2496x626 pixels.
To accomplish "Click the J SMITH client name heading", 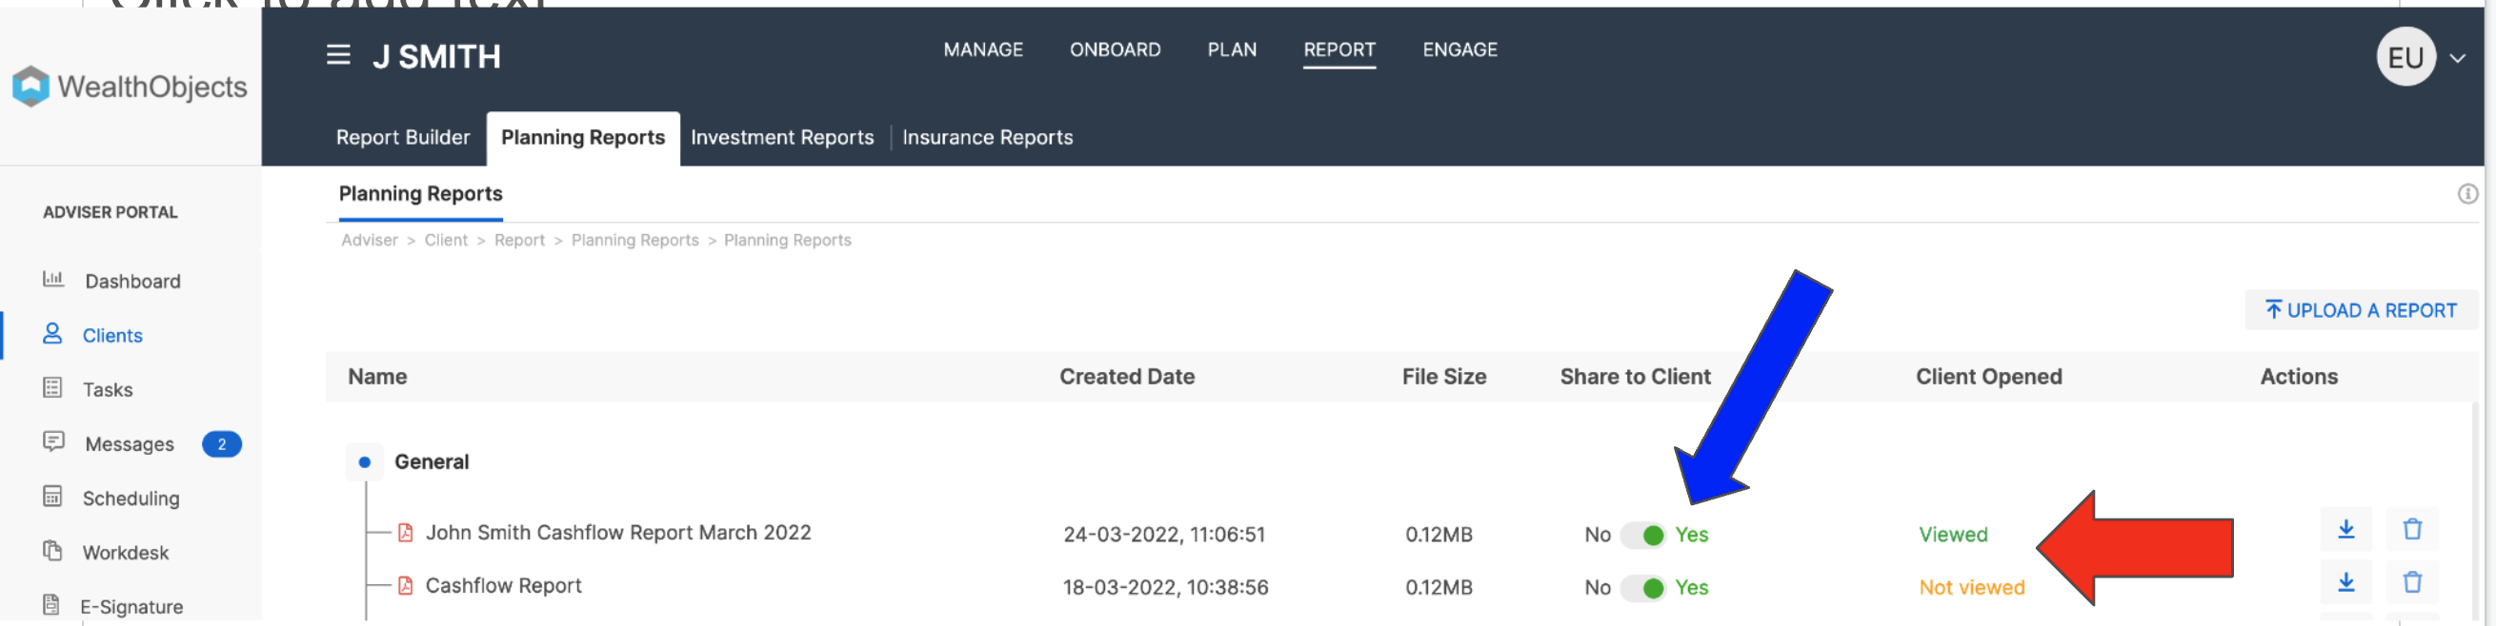I will point(436,57).
